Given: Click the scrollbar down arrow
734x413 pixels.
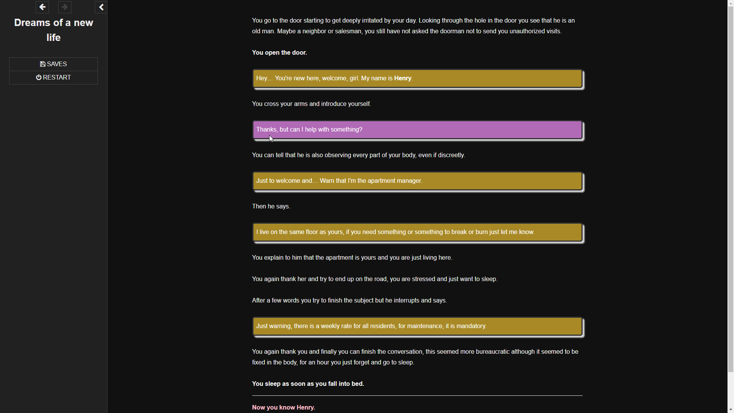Looking at the screenshot, I should [x=731, y=410].
